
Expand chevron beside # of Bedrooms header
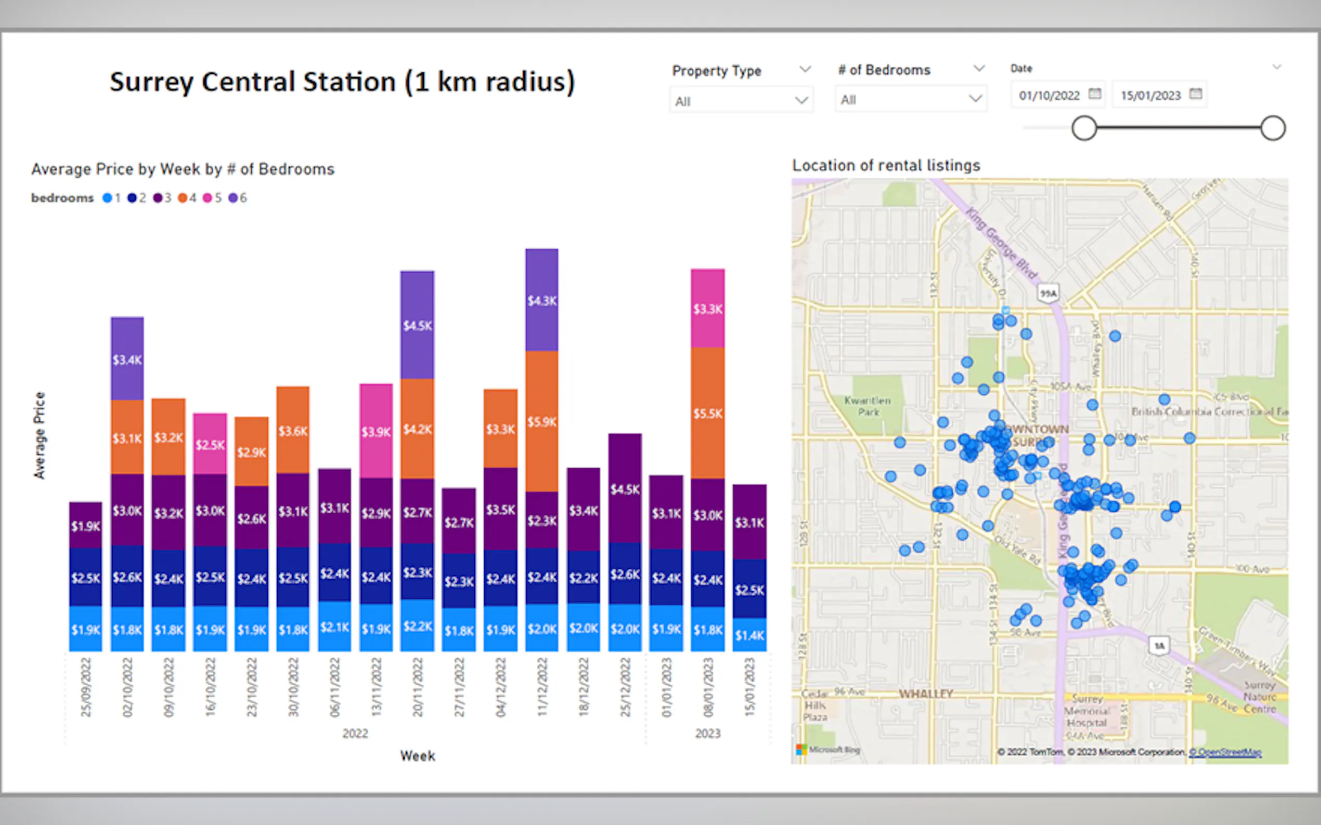click(x=979, y=68)
